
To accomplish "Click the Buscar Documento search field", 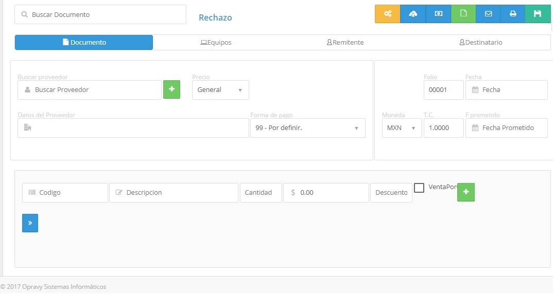I will point(100,14).
